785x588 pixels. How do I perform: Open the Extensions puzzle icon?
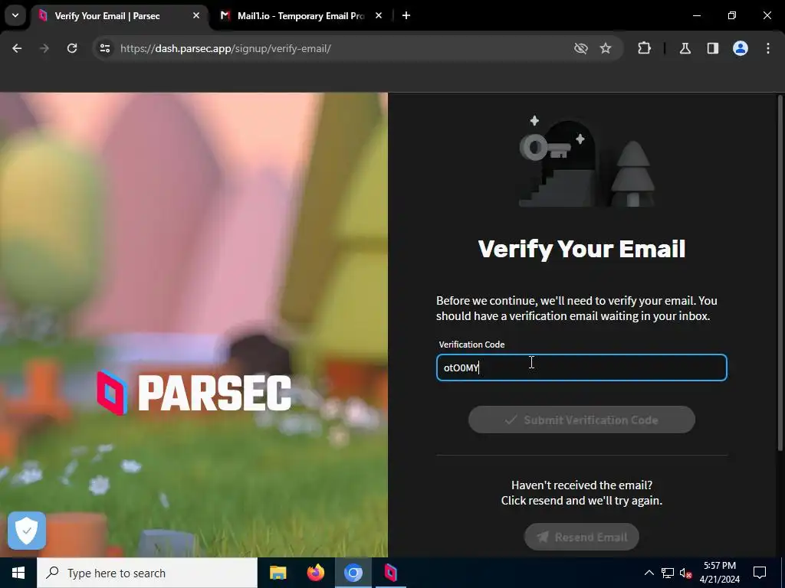pos(644,48)
